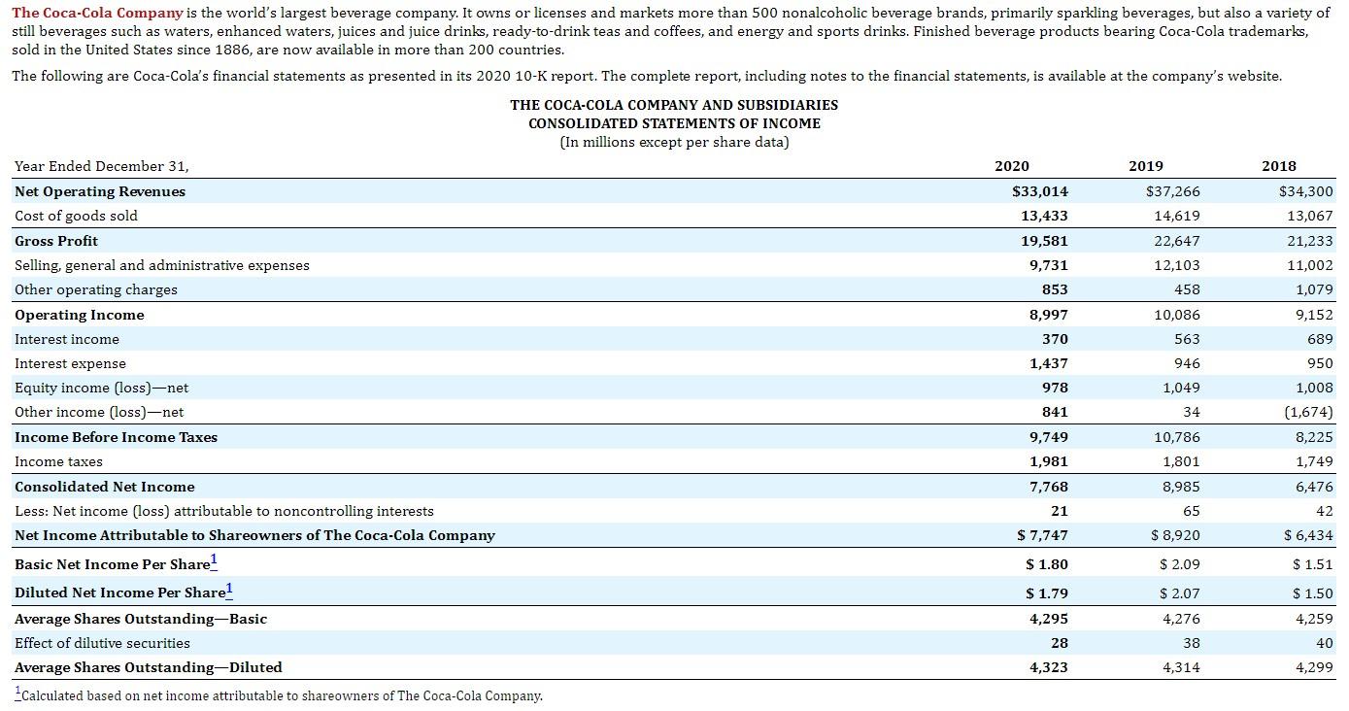The image size is (1349, 711).
Task: Select the "Other income (loss)—net" row label
Action: [99, 412]
